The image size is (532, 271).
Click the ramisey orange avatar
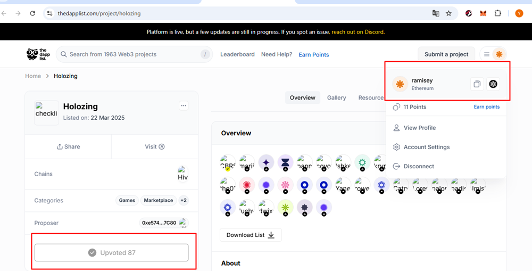(400, 84)
